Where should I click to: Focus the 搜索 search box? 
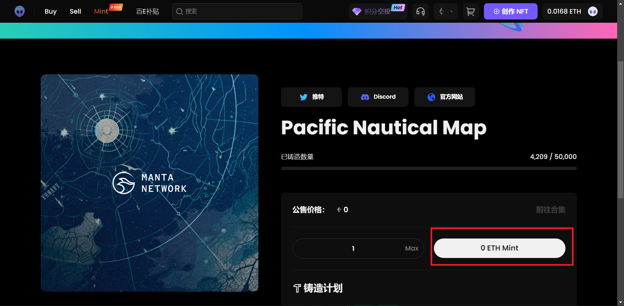point(237,11)
